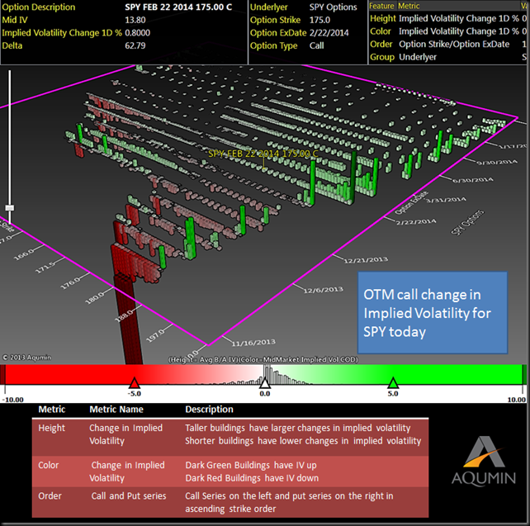Viewport: 530px width, 526px height.
Task: Select the red triangle marker at -5.0
Action: [135, 383]
